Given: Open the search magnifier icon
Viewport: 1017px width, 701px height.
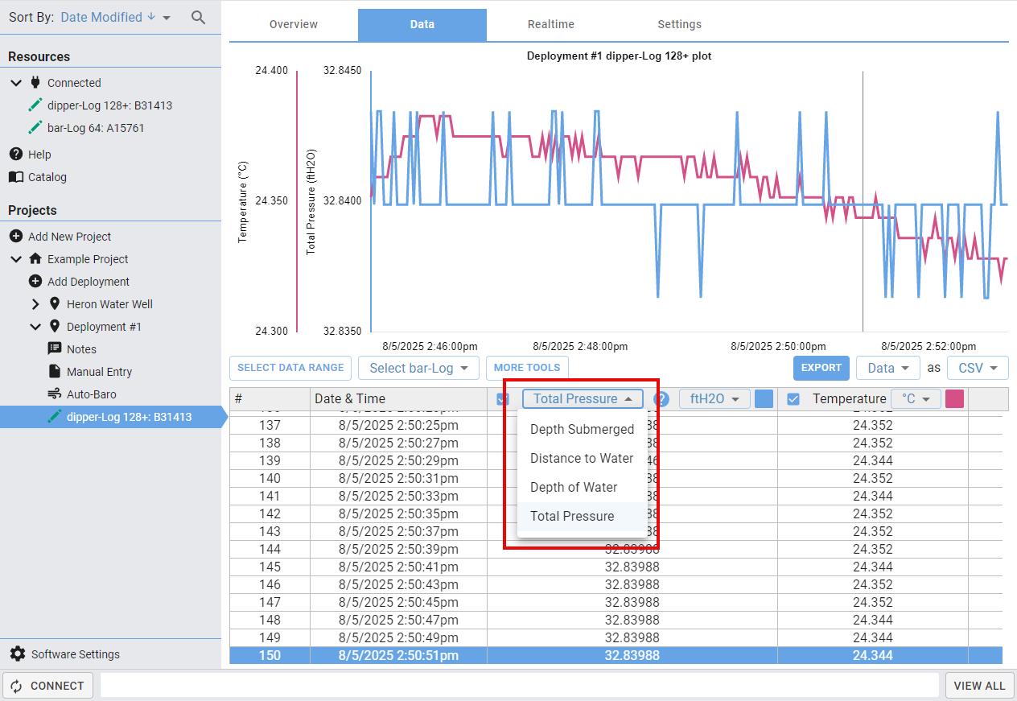Looking at the screenshot, I should pos(198,17).
